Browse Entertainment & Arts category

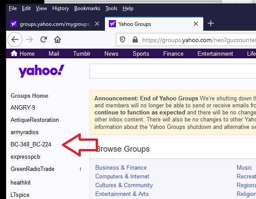(122, 194)
